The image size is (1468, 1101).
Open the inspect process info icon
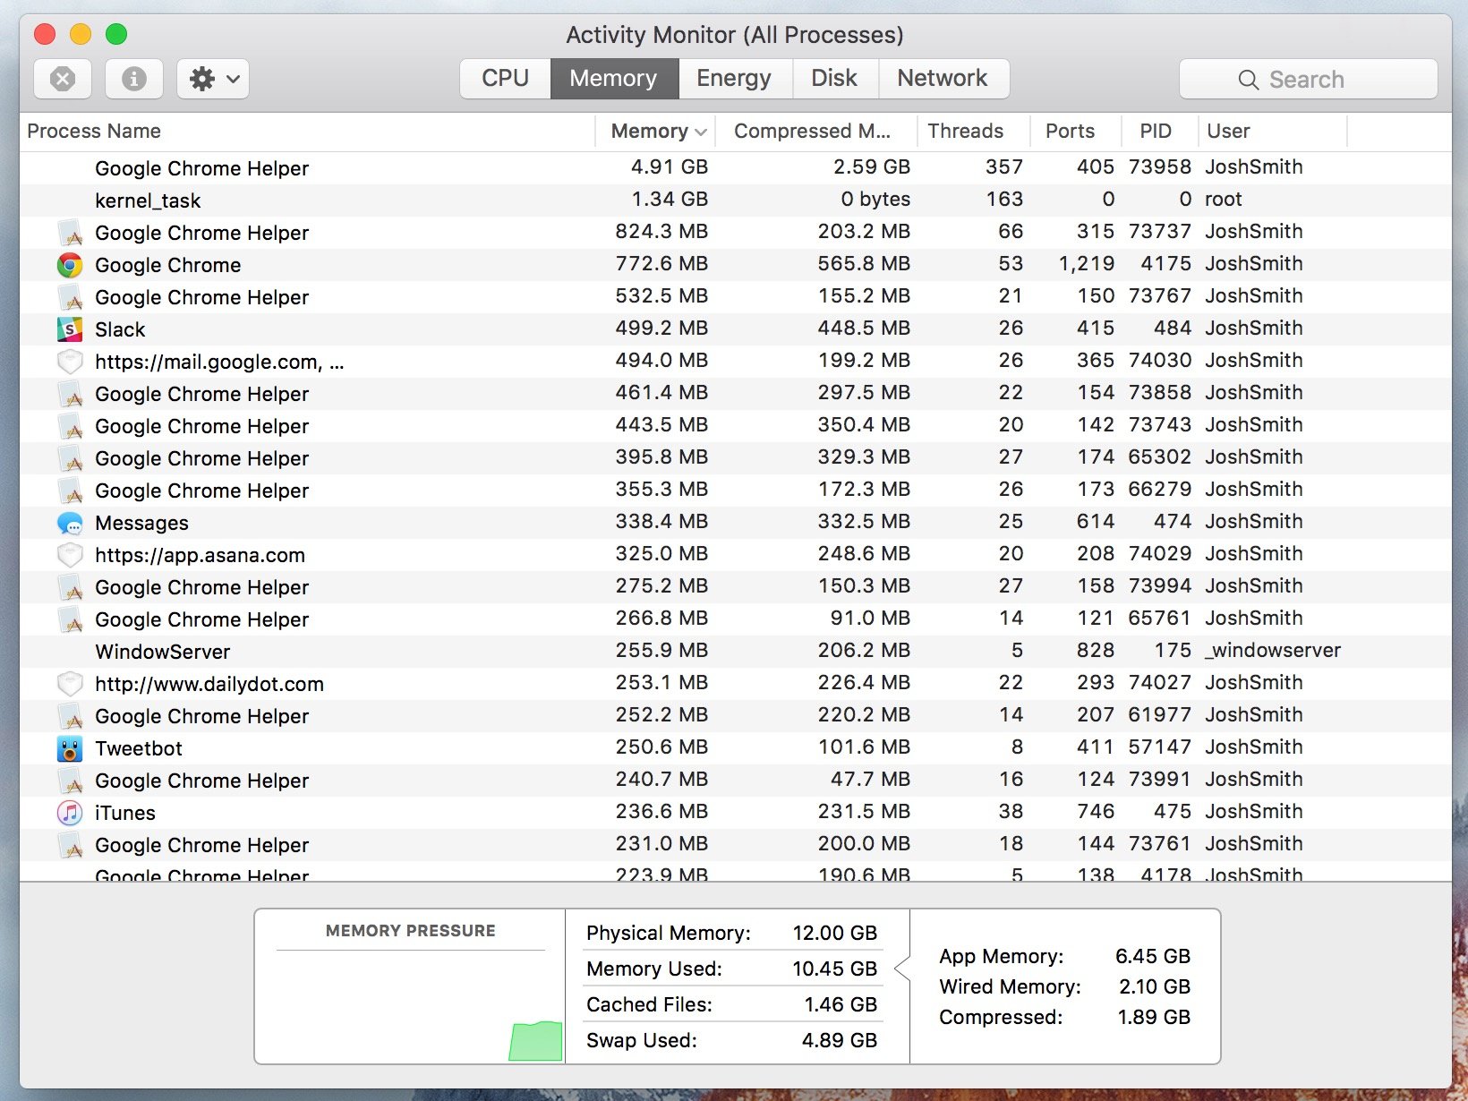(x=133, y=79)
